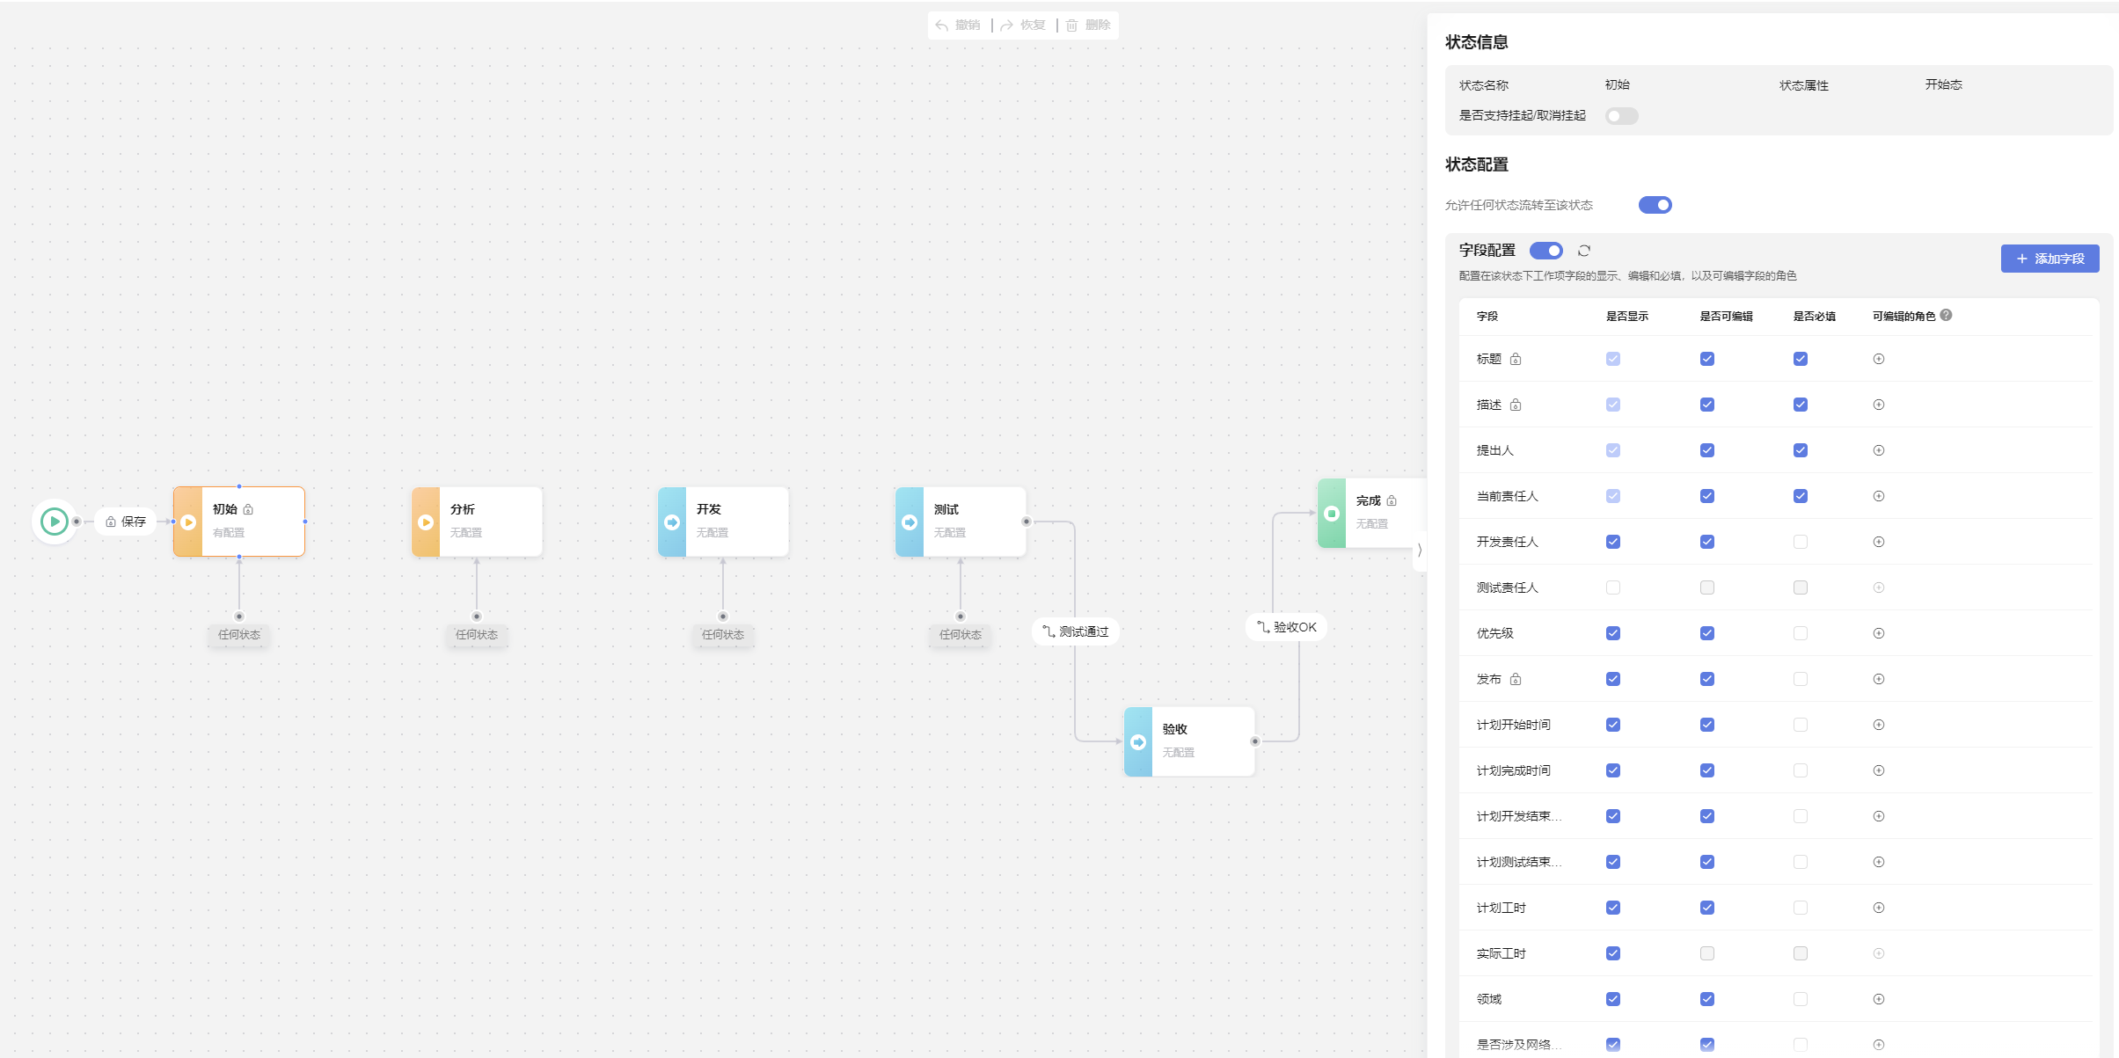Click the 添加字段 button
The image size is (2119, 1058).
tap(2050, 259)
